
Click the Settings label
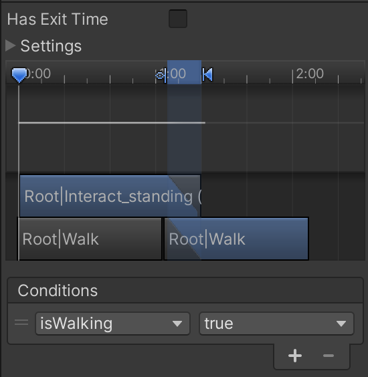tap(51, 46)
